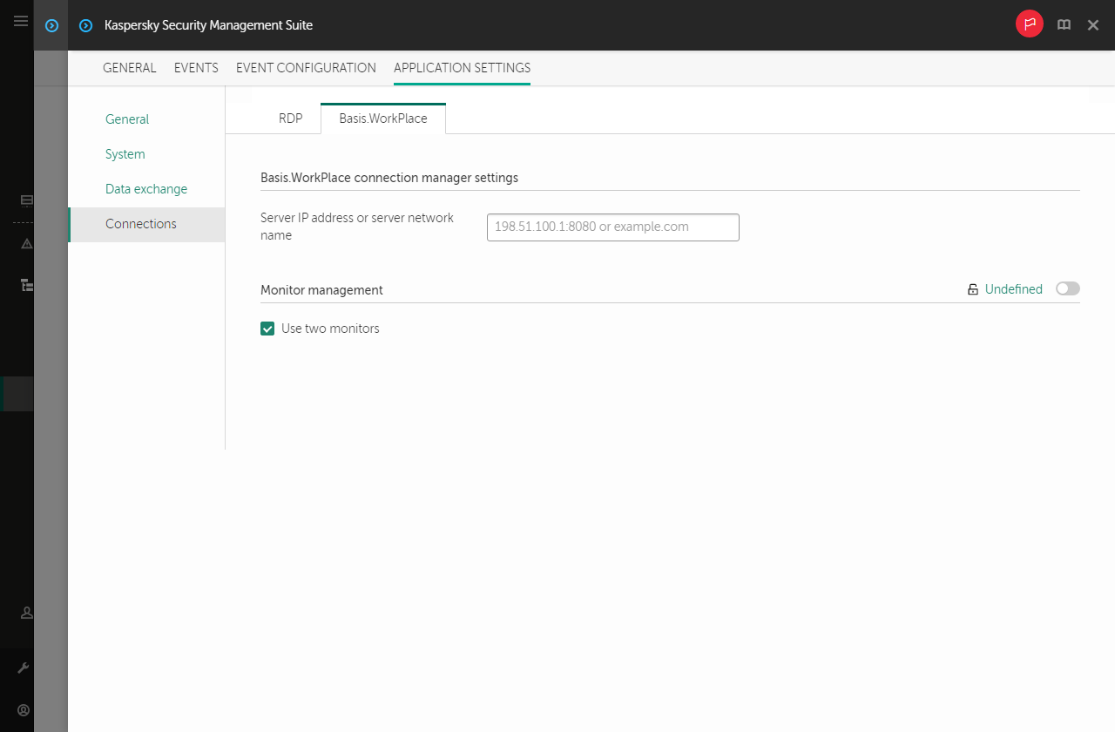The width and height of the screenshot is (1115, 732).
Task: Click the Undefined status label
Action: (1015, 288)
